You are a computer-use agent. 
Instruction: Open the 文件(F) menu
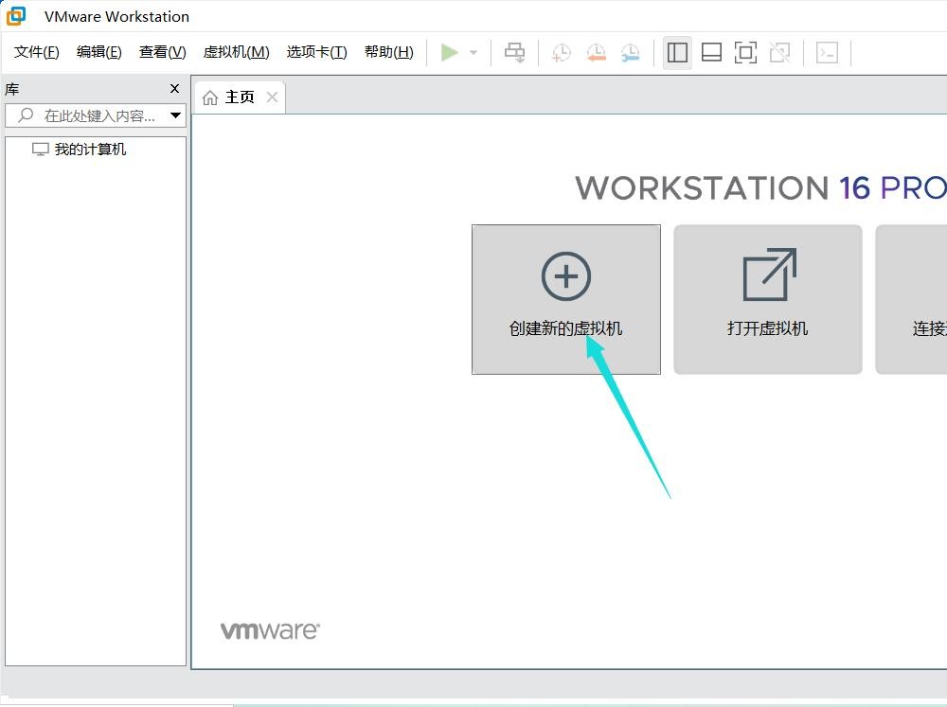37,52
